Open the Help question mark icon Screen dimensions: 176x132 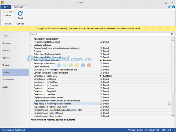click(x=173, y=7)
